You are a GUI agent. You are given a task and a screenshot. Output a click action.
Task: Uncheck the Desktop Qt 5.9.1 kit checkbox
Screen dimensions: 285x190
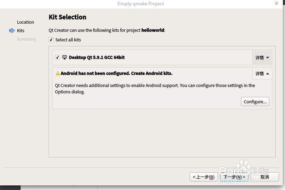coord(57,57)
